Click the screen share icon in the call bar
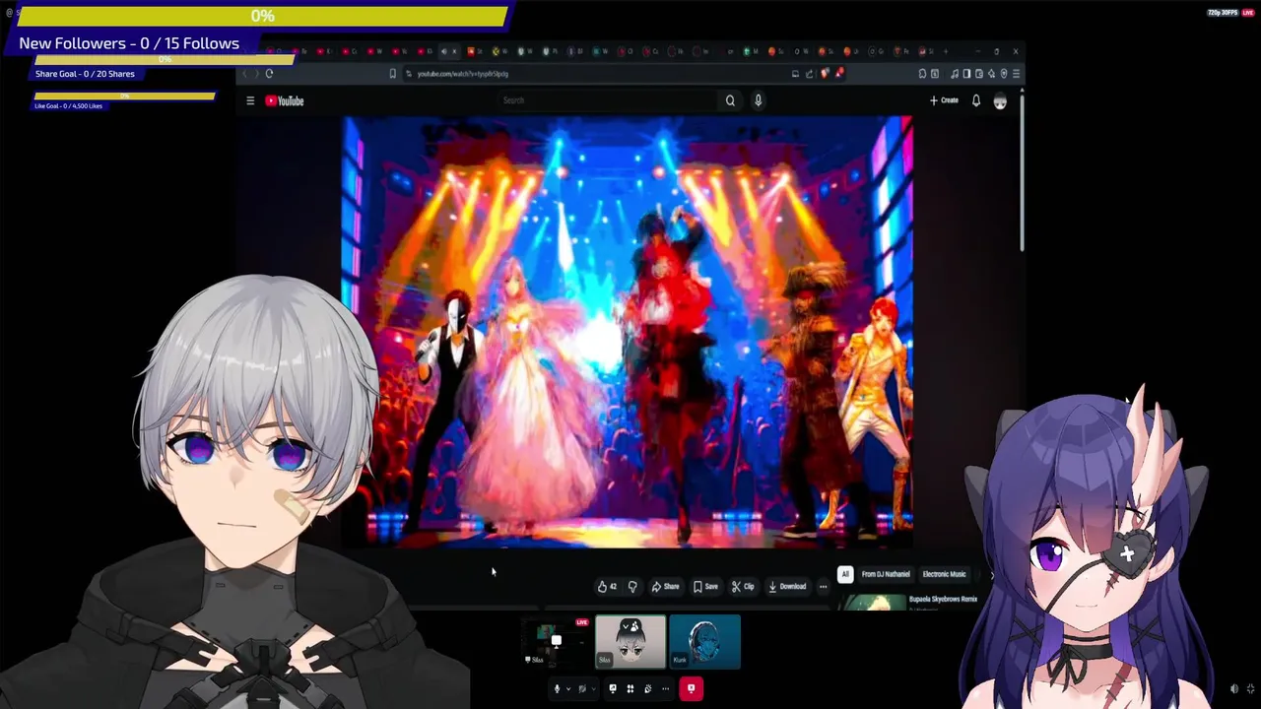This screenshot has width=1261, height=709. click(x=613, y=689)
